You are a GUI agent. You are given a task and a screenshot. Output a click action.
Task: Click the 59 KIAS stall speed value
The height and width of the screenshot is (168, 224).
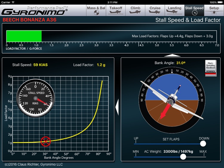[40, 65]
